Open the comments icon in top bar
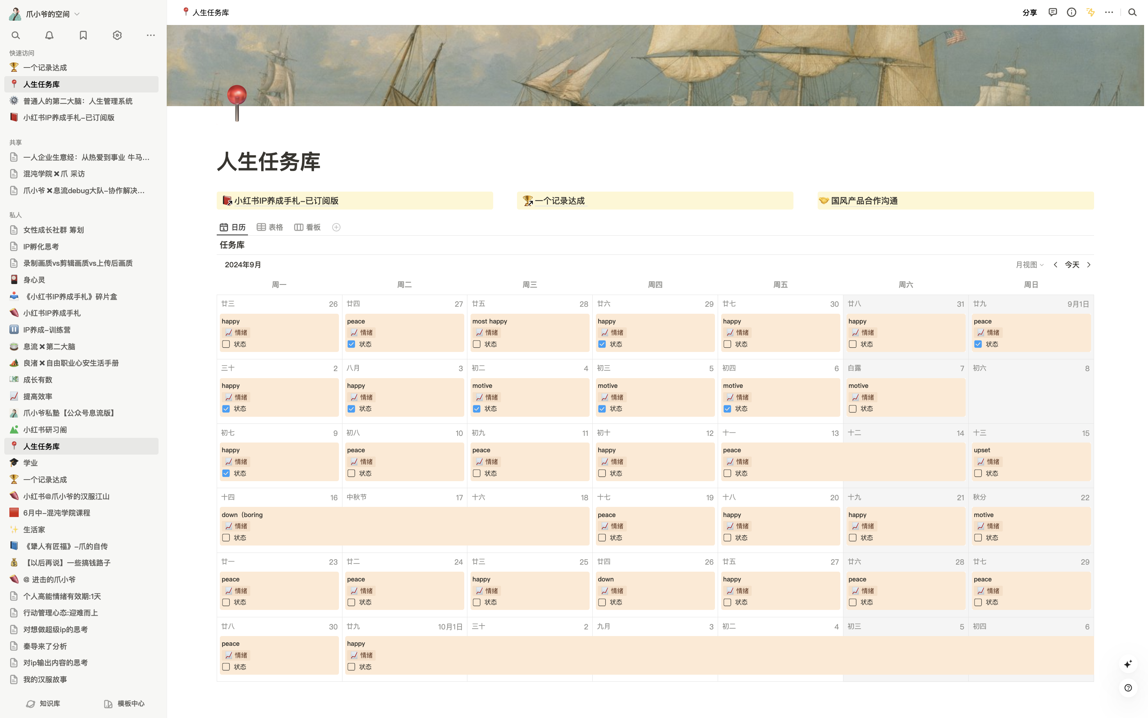This screenshot has width=1148, height=718. [x=1052, y=12]
